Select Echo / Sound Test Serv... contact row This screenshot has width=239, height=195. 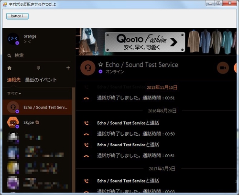[37, 107]
